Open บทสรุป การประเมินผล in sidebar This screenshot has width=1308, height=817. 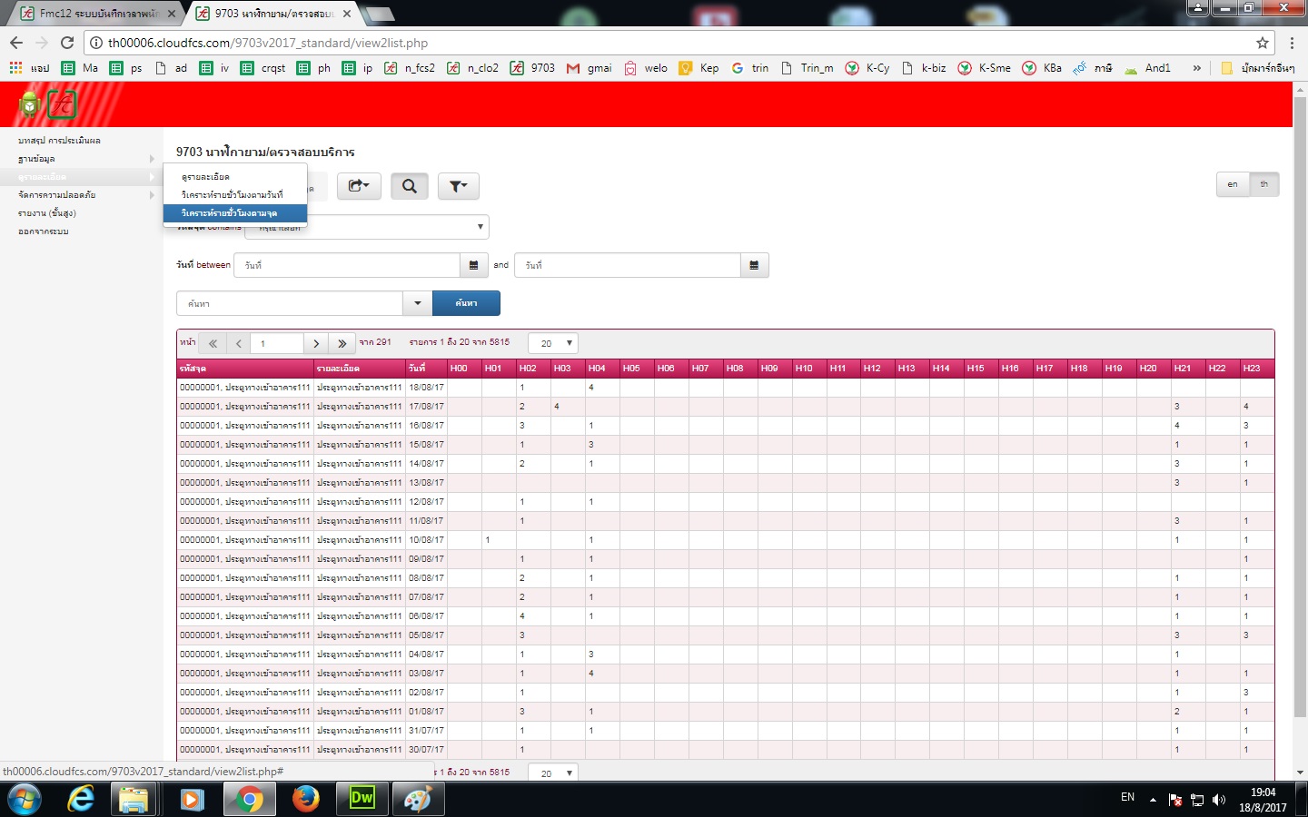click(59, 141)
